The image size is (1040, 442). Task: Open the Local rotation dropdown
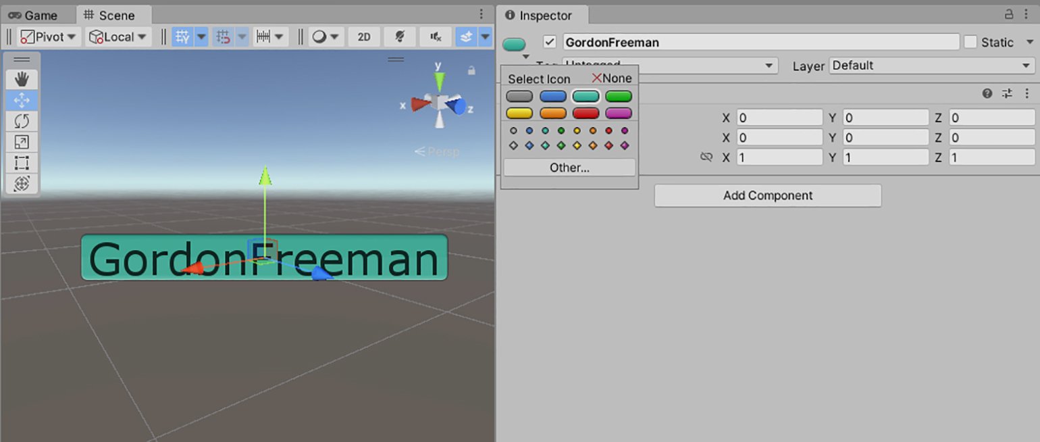120,36
